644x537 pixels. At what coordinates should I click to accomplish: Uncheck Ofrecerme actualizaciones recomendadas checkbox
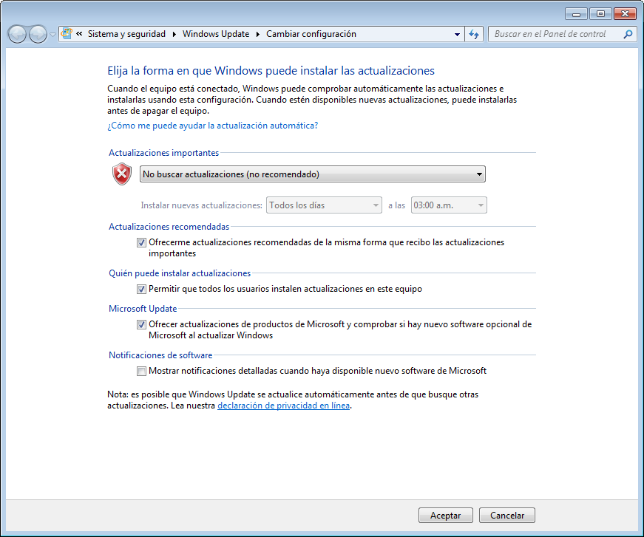click(x=141, y=242)
